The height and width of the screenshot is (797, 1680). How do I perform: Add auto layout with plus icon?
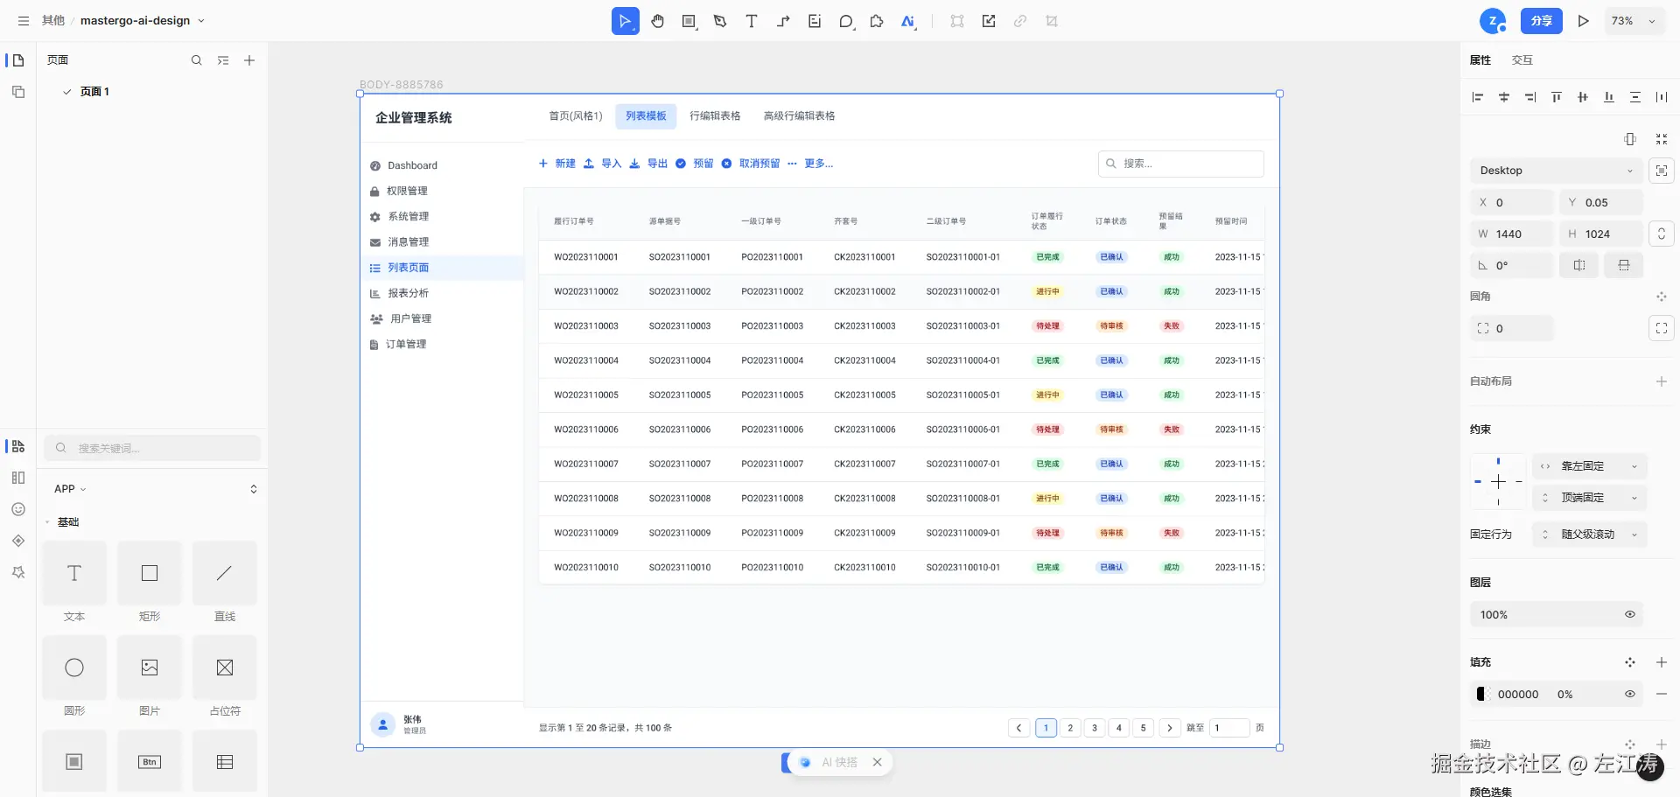tap(1662, 381)
